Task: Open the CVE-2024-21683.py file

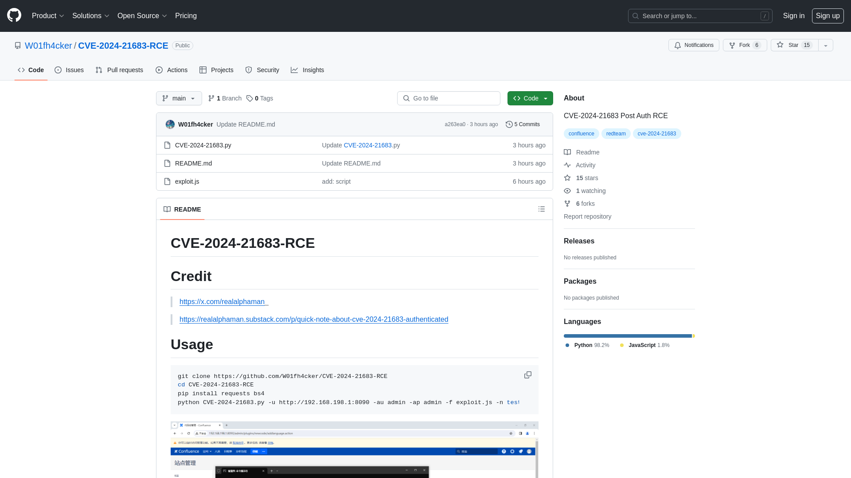Action: pyautogui.click(x=203, y=145)
